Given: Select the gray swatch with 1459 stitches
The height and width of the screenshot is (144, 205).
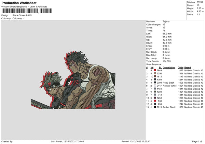Looking at the screenshot, I should 155,89.
